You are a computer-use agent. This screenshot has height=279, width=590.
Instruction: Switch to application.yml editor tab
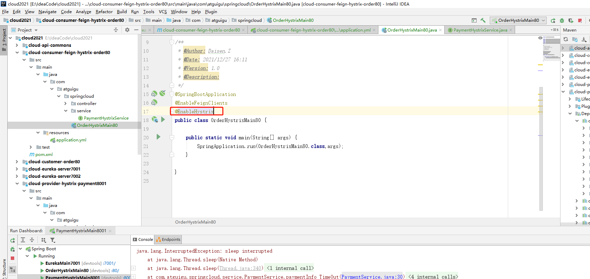(314, 30)
